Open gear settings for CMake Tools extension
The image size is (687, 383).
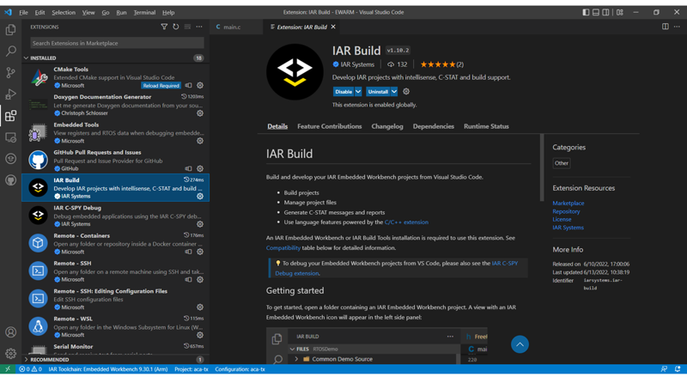(200, 86)
